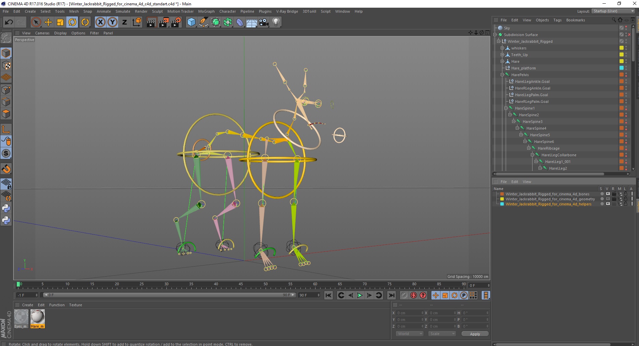Open the Simulate menu
639x346 pixels.
(x=123, y=11)
